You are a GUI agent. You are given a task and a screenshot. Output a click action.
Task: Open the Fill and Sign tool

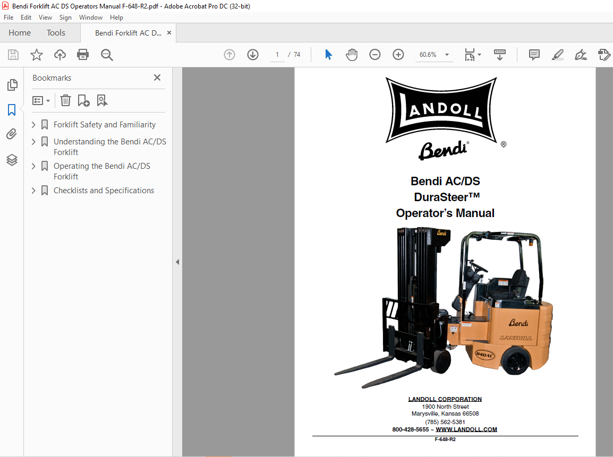point(581,55)
